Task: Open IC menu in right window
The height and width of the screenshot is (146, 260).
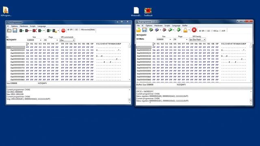Action: 143,26
